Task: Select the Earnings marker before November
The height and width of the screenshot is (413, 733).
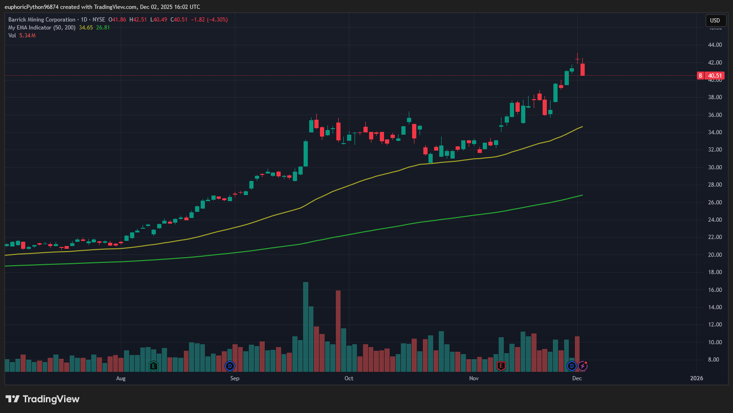Action: [x=501, y=366]
